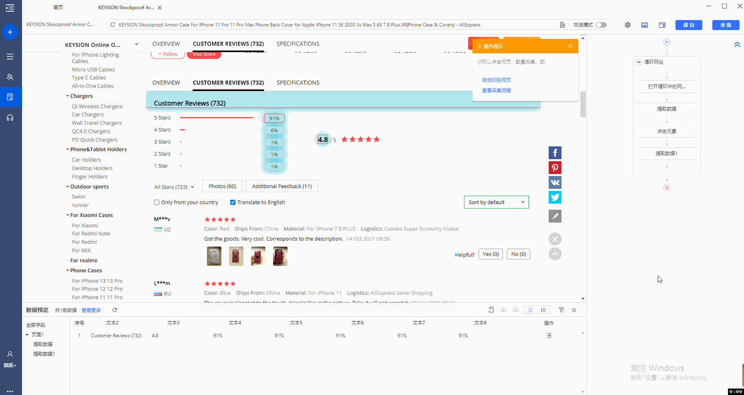Click Photos (60) filter button
Screen dimensions: 744x395
(222, 186)
